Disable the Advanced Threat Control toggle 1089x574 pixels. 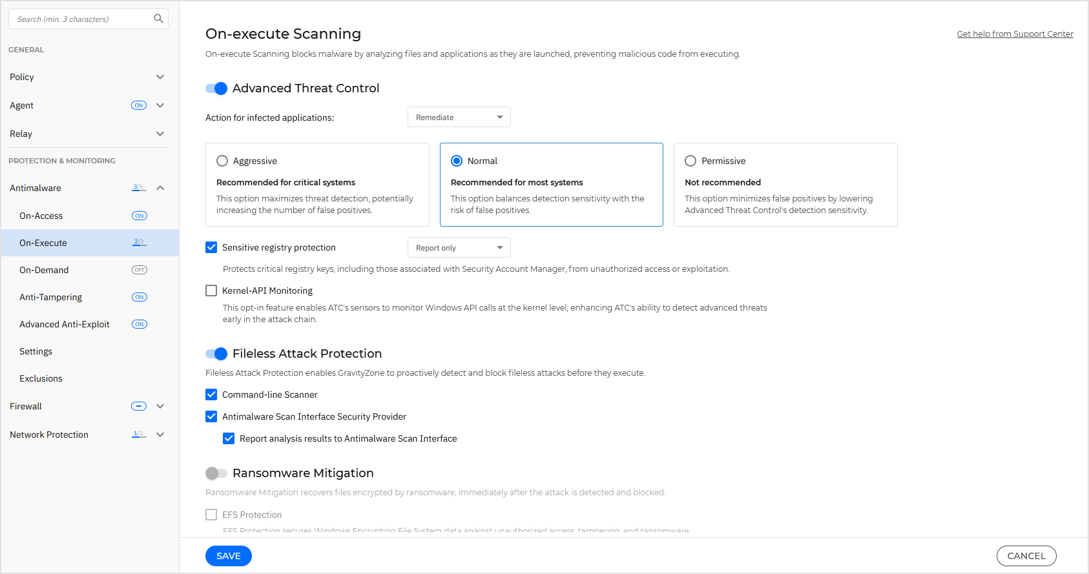[216, 88]
